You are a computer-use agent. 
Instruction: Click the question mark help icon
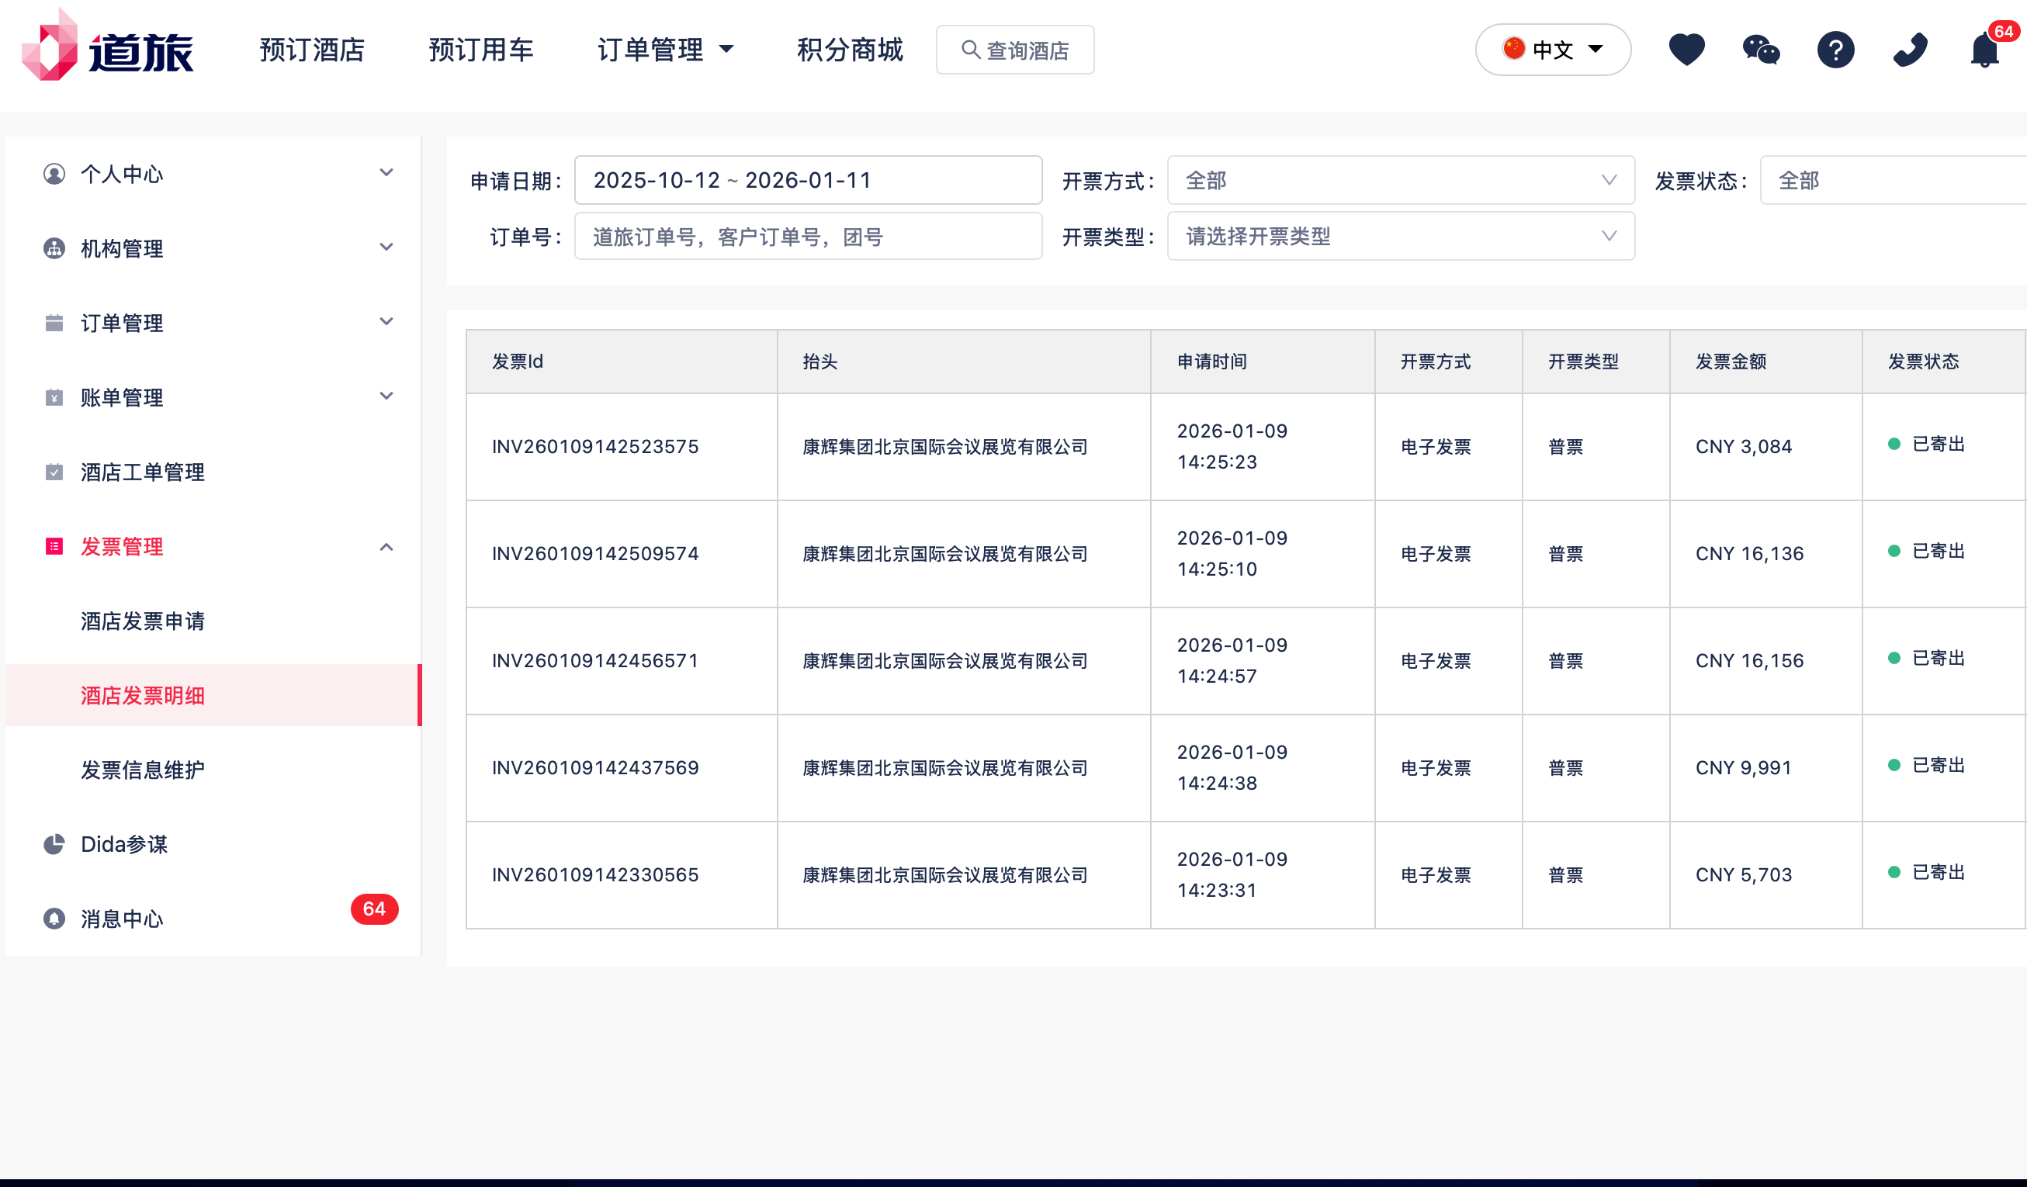pos(1835,50)
